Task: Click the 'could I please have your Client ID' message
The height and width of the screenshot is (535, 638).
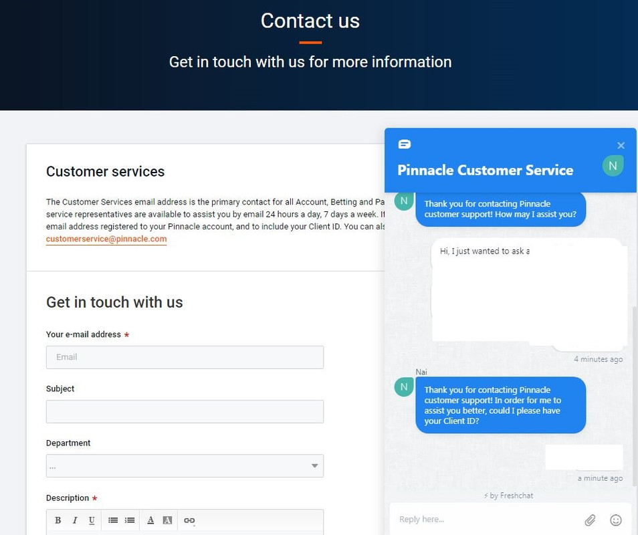Action: (x=500, y=405)
